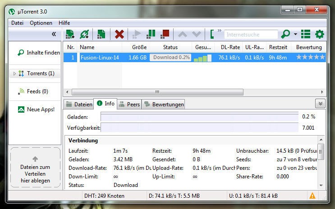Click the Geladen progress bar
The height and width of the screenshot is (209, 335).
(200, 117)
